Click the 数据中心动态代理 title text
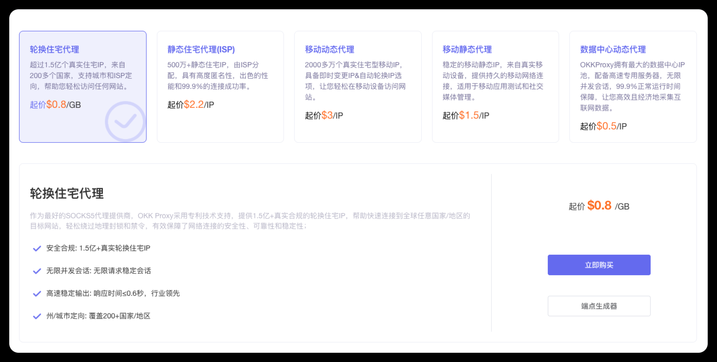Screen dimensions: 717x362 tap(613, 50)
